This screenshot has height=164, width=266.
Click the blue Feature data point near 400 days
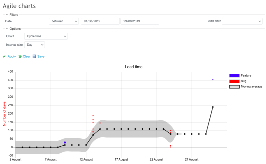tap(213, 80)
